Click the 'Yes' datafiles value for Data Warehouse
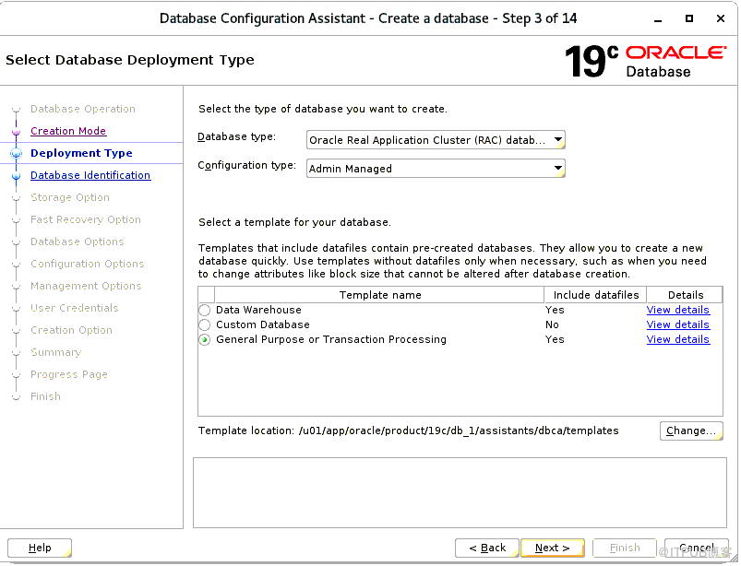Viewport: 741px width, 566px height. [555, 310]
